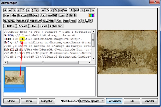This screenshot has height=107, width=161.
Task: Insert the RGB2HSL conversion function
Action: (9, 21)
